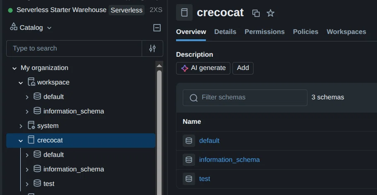Open the information_schema link in table
The height and width of the screenshot is (195, 377).
pyautogui.click(x=230, y=160)
